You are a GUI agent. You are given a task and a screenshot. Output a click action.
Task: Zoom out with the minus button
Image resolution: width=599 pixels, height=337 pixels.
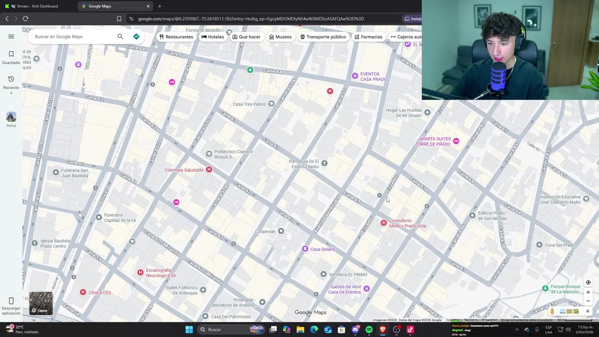[588, 301]
